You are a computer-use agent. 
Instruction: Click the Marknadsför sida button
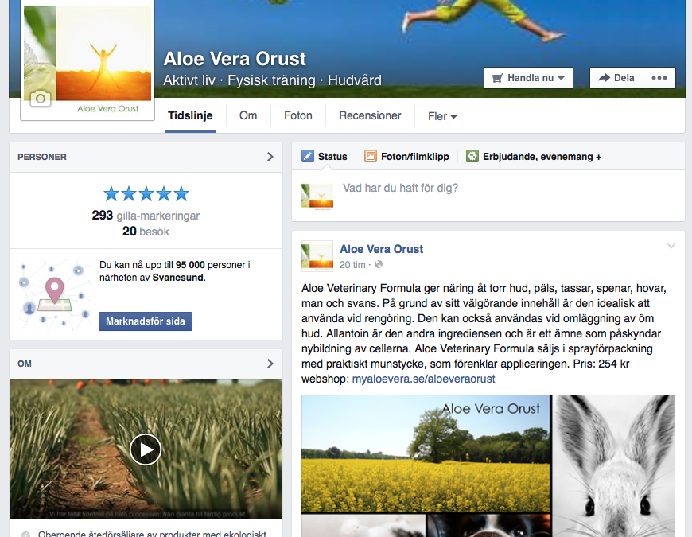[x=146, y=321]
